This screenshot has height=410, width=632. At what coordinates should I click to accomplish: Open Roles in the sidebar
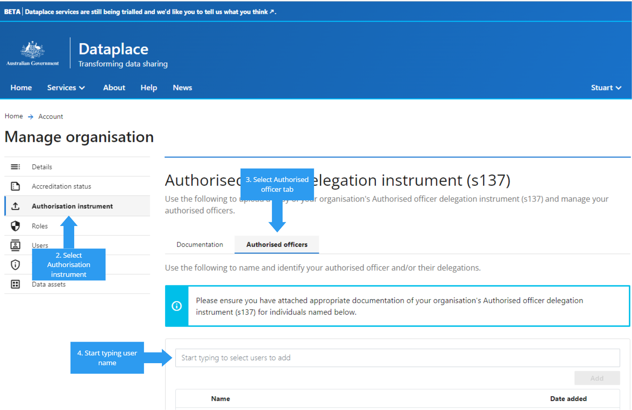click(x=77, y=226)
